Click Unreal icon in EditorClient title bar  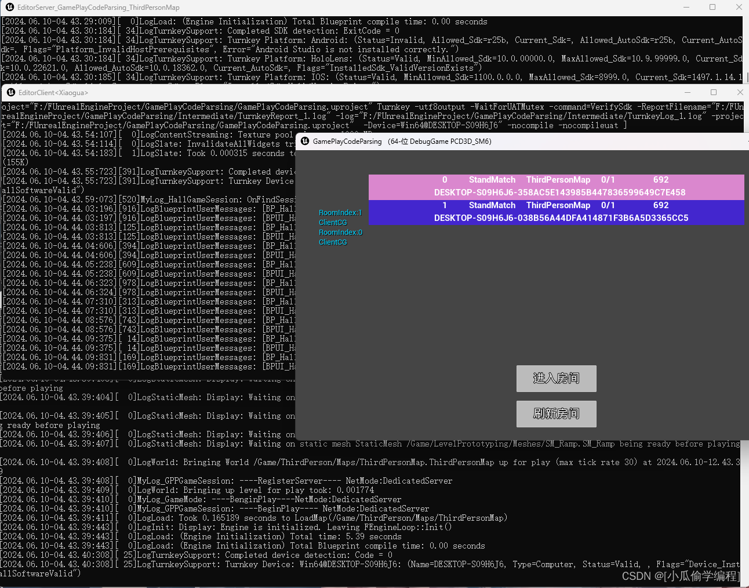(10, 92)
